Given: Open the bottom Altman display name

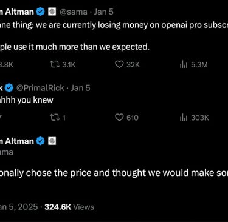Looking at the screenshot, I should coord(17,141).
